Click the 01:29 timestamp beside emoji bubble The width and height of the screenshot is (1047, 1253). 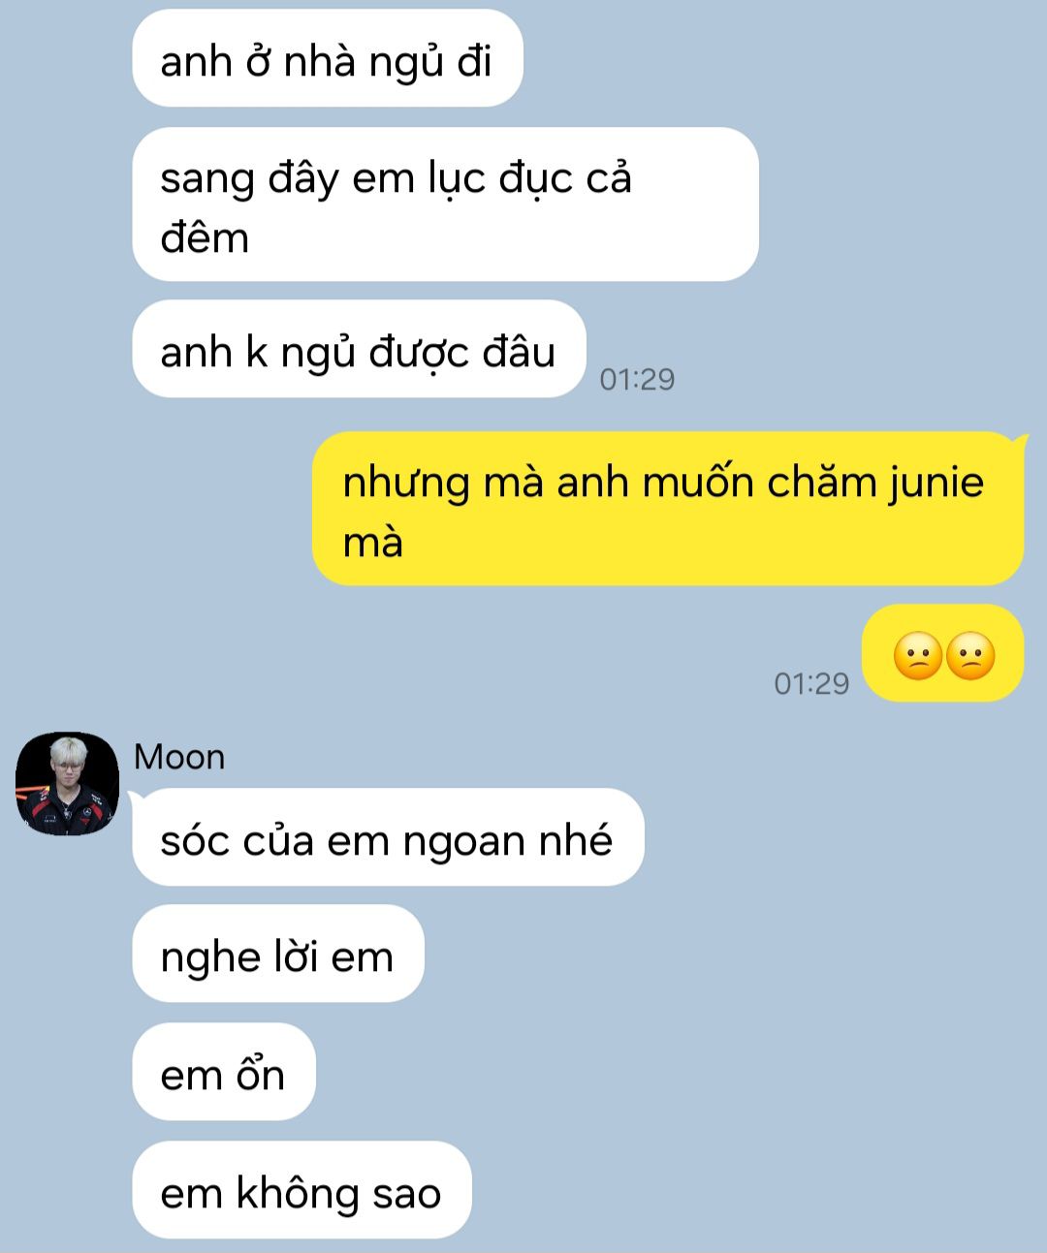pos(811,683)
